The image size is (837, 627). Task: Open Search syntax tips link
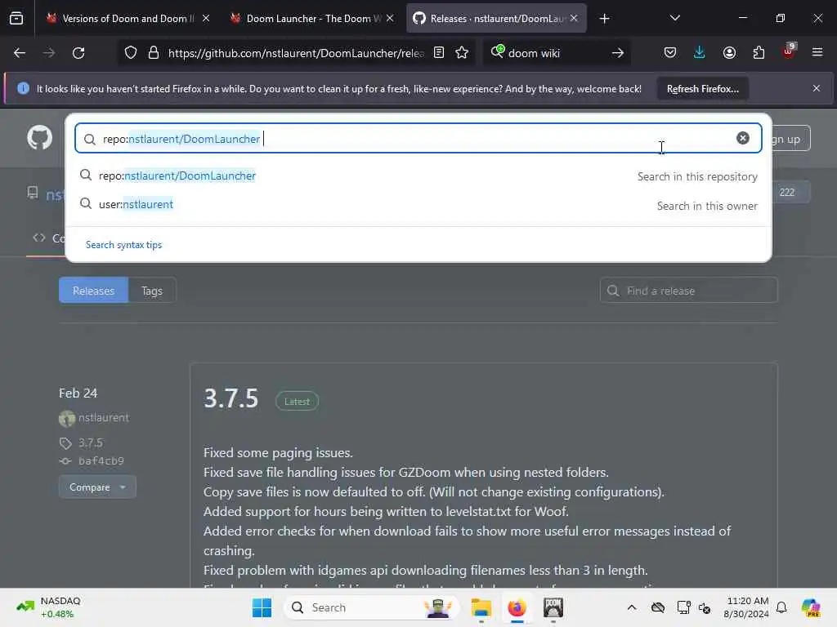tap(124, 245)
